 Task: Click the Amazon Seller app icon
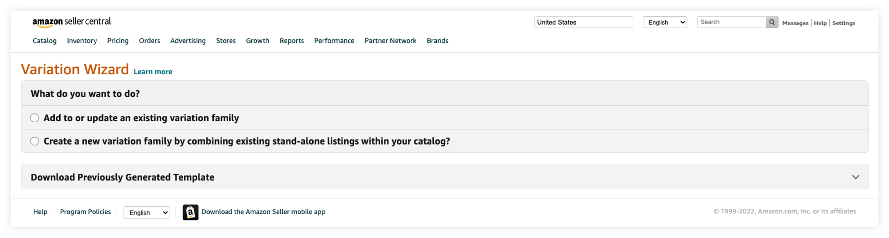pos(191,212)
